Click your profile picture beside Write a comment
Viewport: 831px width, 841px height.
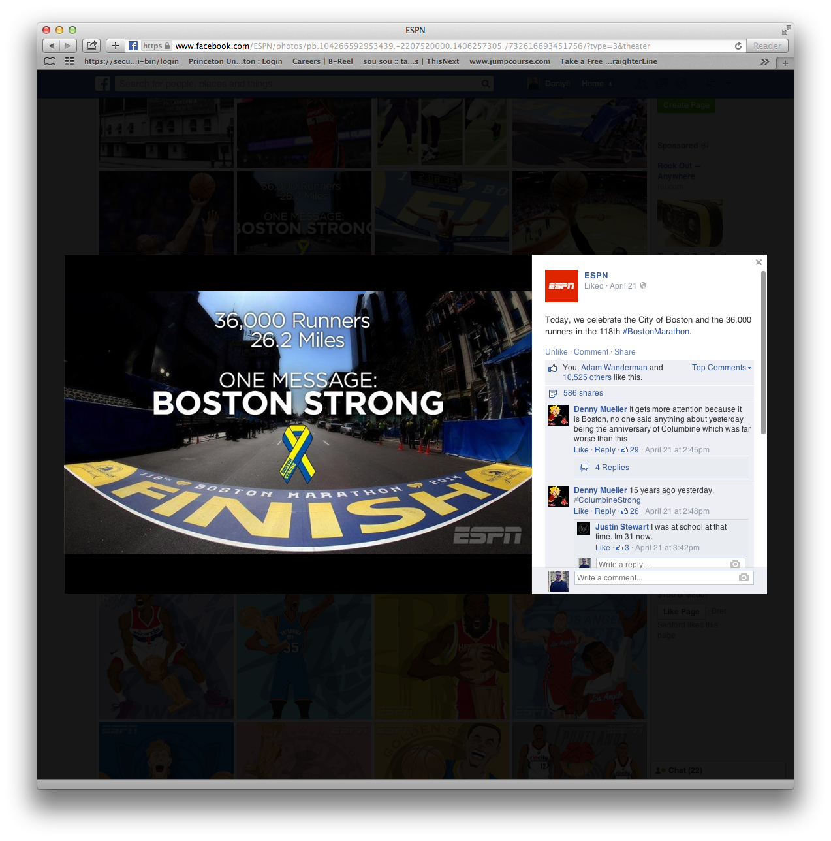559,581
